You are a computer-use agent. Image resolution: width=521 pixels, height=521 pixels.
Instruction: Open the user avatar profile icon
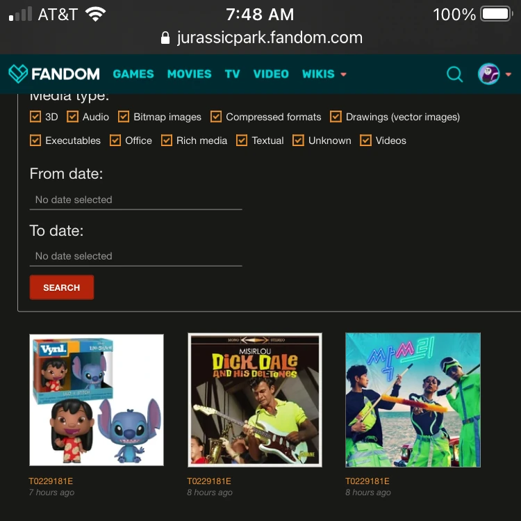coord(488,74)
